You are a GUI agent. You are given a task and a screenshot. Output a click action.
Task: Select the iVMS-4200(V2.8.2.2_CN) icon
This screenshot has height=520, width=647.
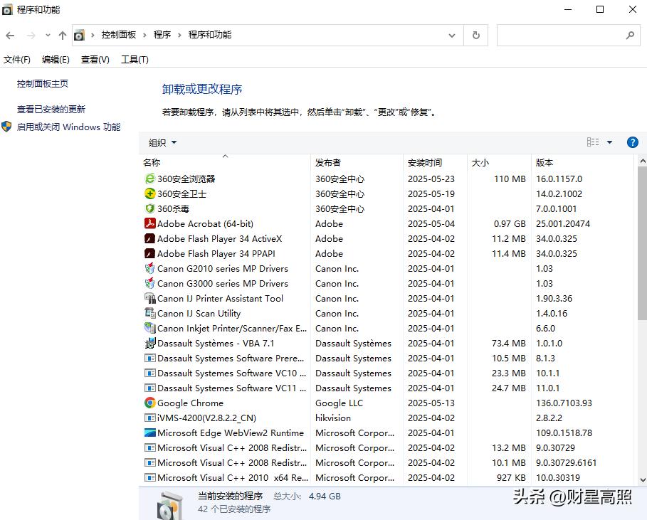click(x=149, y=418)
